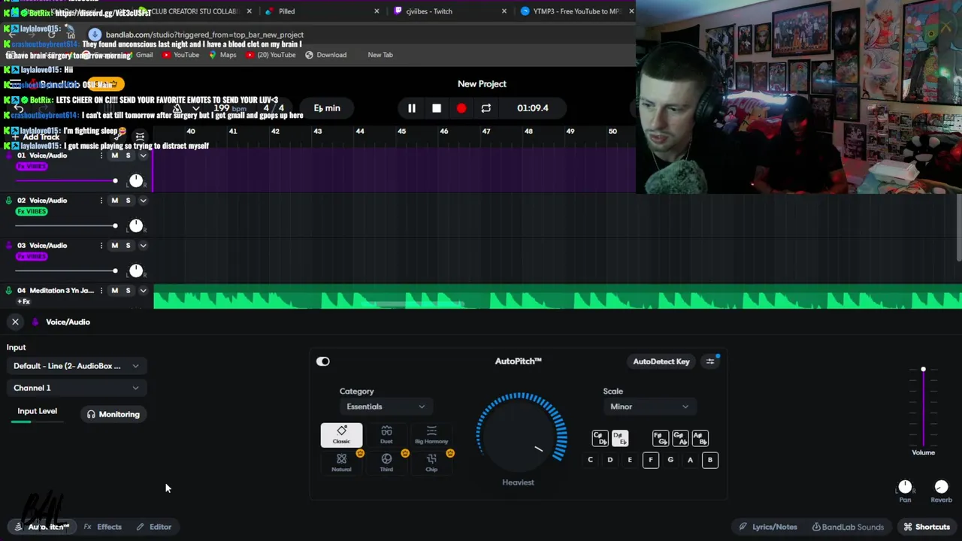Select the Classic AutoPitch effect
Screen dimensions: 962x541
click(341, 435)
